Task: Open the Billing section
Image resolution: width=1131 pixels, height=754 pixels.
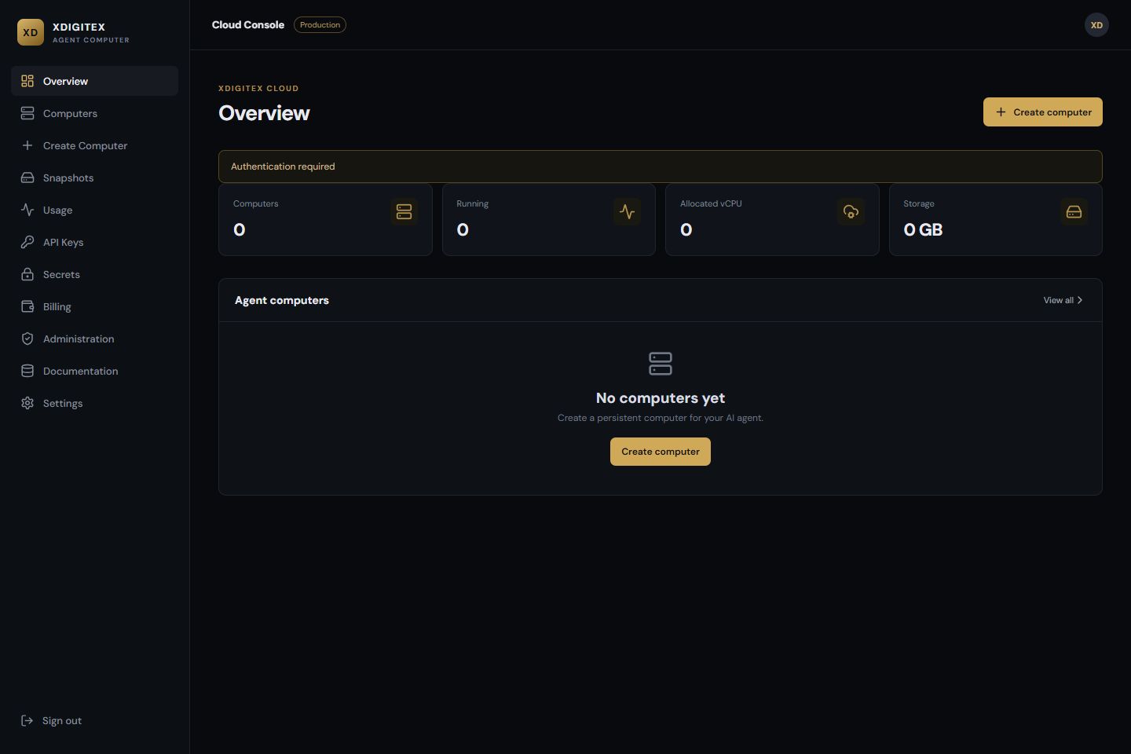Action: [95, 306]
